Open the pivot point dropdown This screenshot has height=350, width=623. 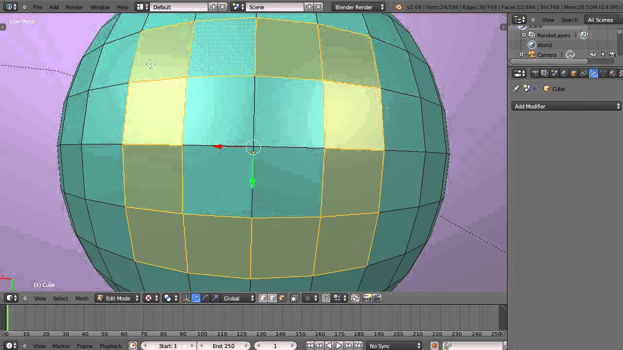tap(170, 298)
